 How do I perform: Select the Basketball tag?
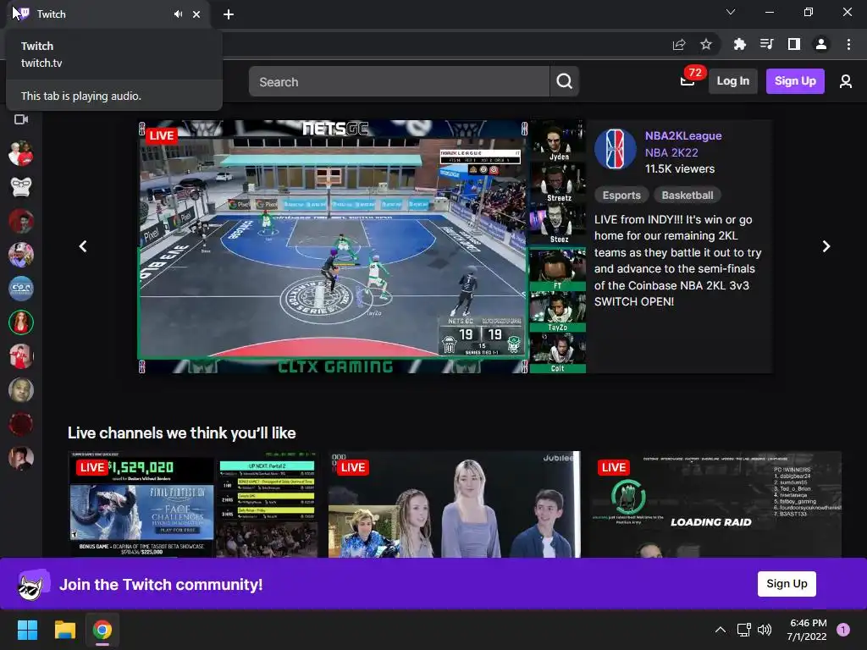pos(687,196)
